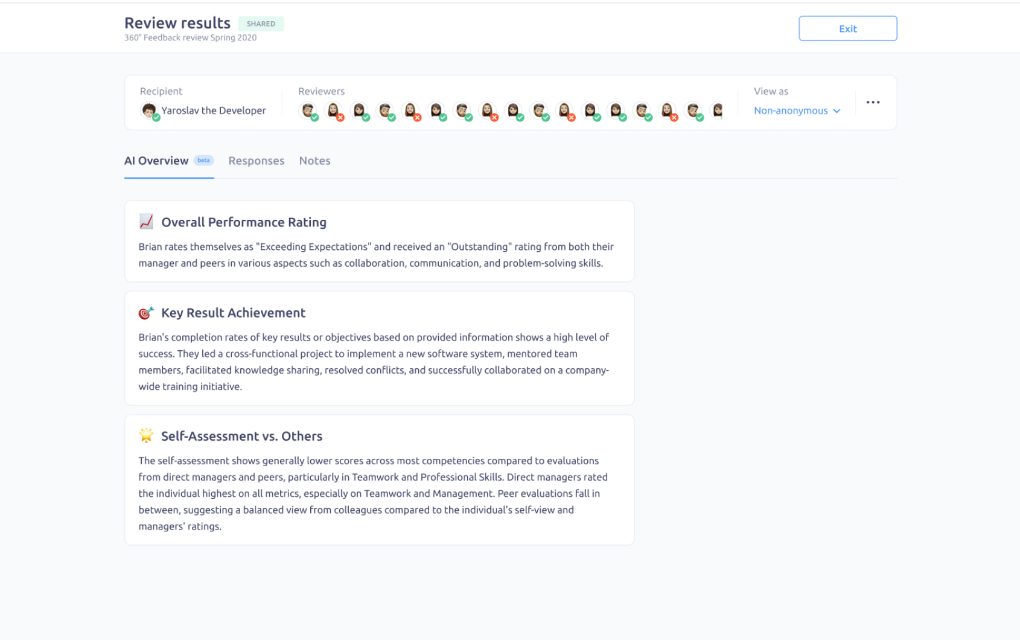Select a reviewer avatar with declined status

pyautogui.click(x=334, y=109)
